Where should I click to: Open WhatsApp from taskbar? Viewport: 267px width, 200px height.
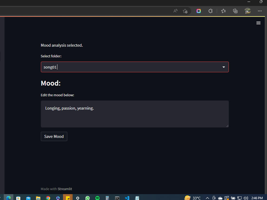click(x=88, y=198)
